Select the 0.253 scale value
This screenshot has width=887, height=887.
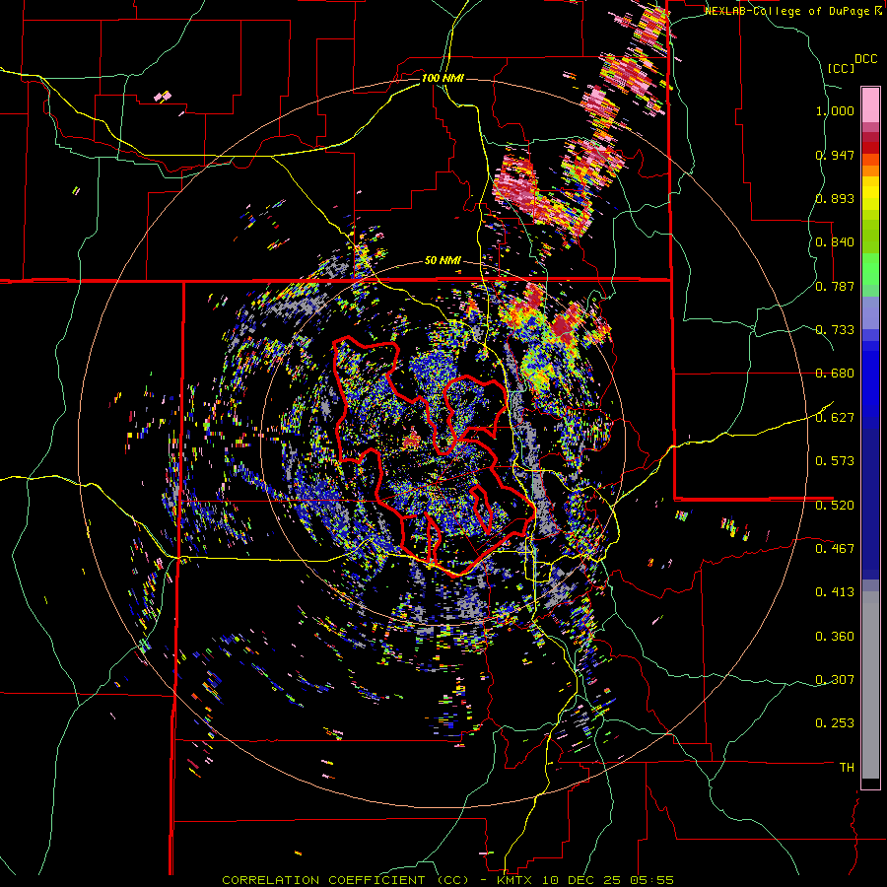tap(835, 723)
